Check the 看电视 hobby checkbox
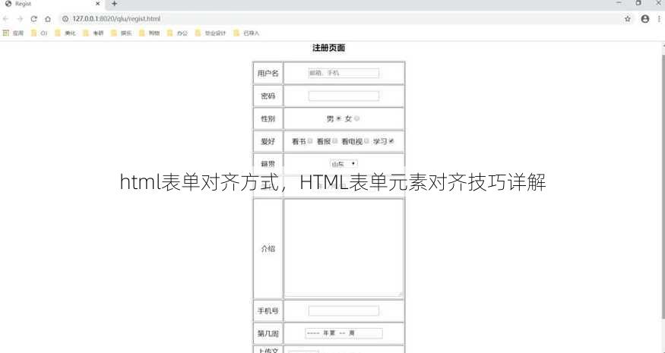 [x=366, y=141]
